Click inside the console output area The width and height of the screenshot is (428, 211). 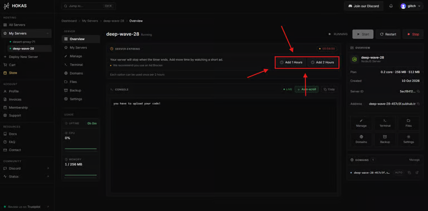223,145
